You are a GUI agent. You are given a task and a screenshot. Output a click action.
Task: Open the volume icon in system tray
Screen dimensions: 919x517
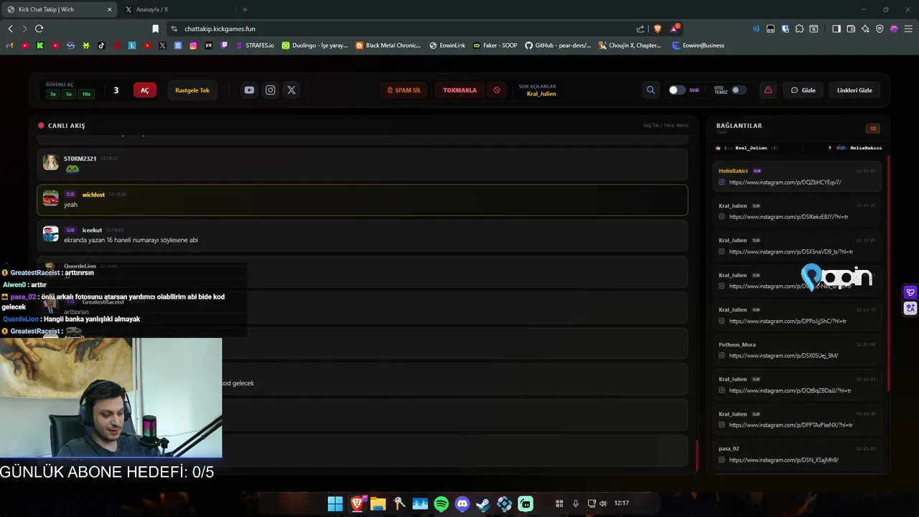tap(603, 503)
